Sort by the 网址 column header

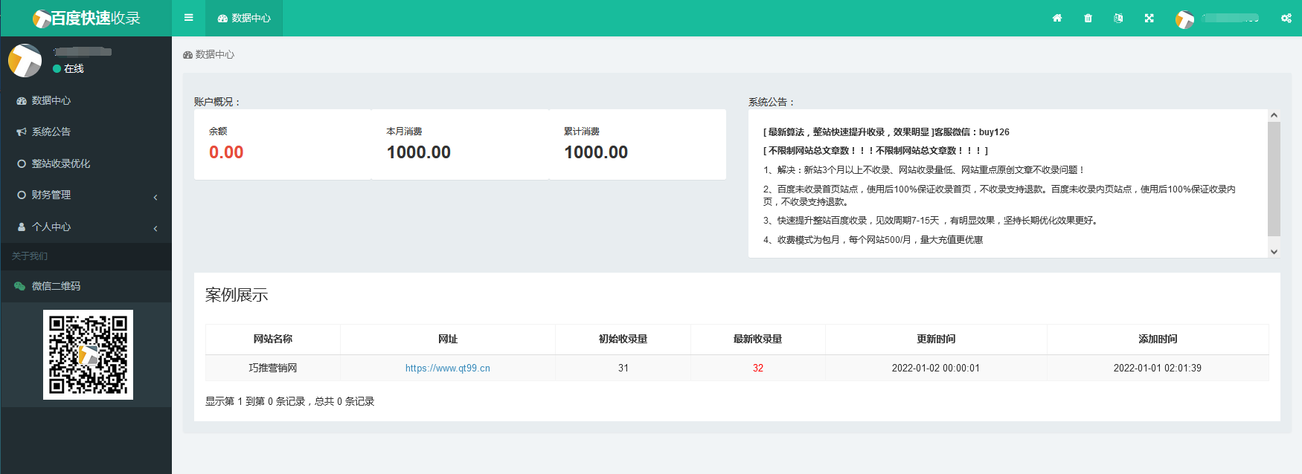tap(448, 339)
